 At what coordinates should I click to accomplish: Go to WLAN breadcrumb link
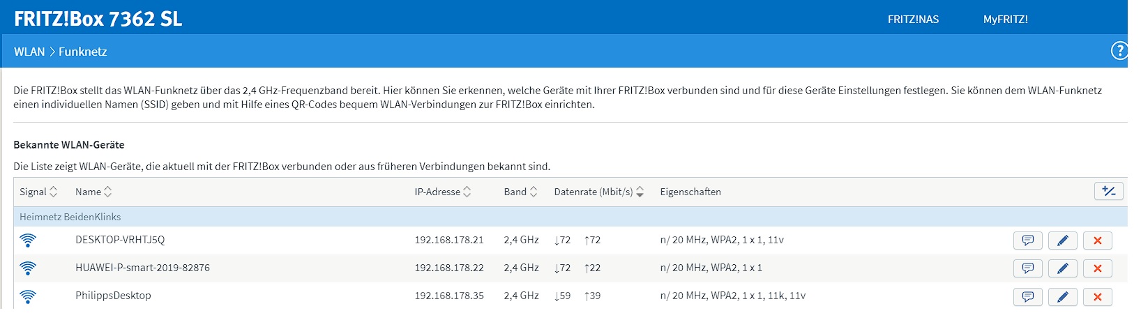(29, 52)
